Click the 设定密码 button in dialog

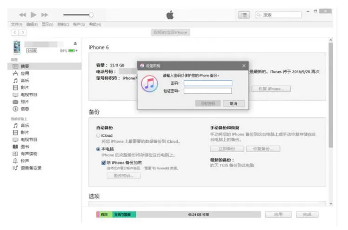(208, 103)
